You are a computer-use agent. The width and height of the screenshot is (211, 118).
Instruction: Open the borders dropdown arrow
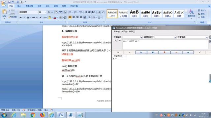tap(102, 17)
